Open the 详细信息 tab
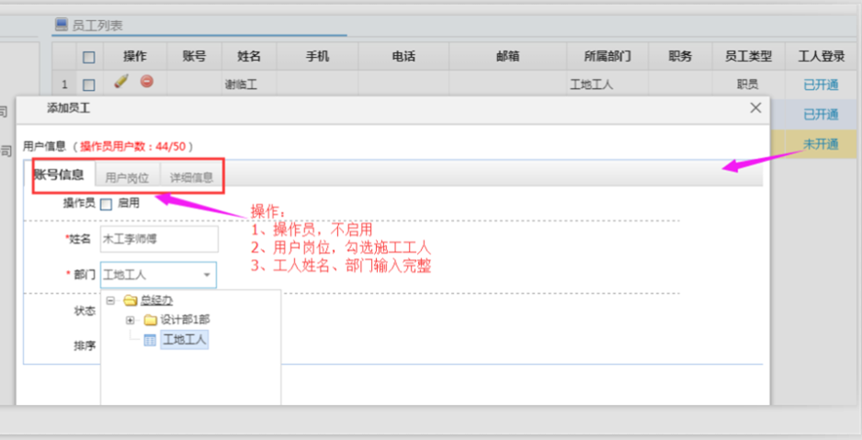 point(191,177)
